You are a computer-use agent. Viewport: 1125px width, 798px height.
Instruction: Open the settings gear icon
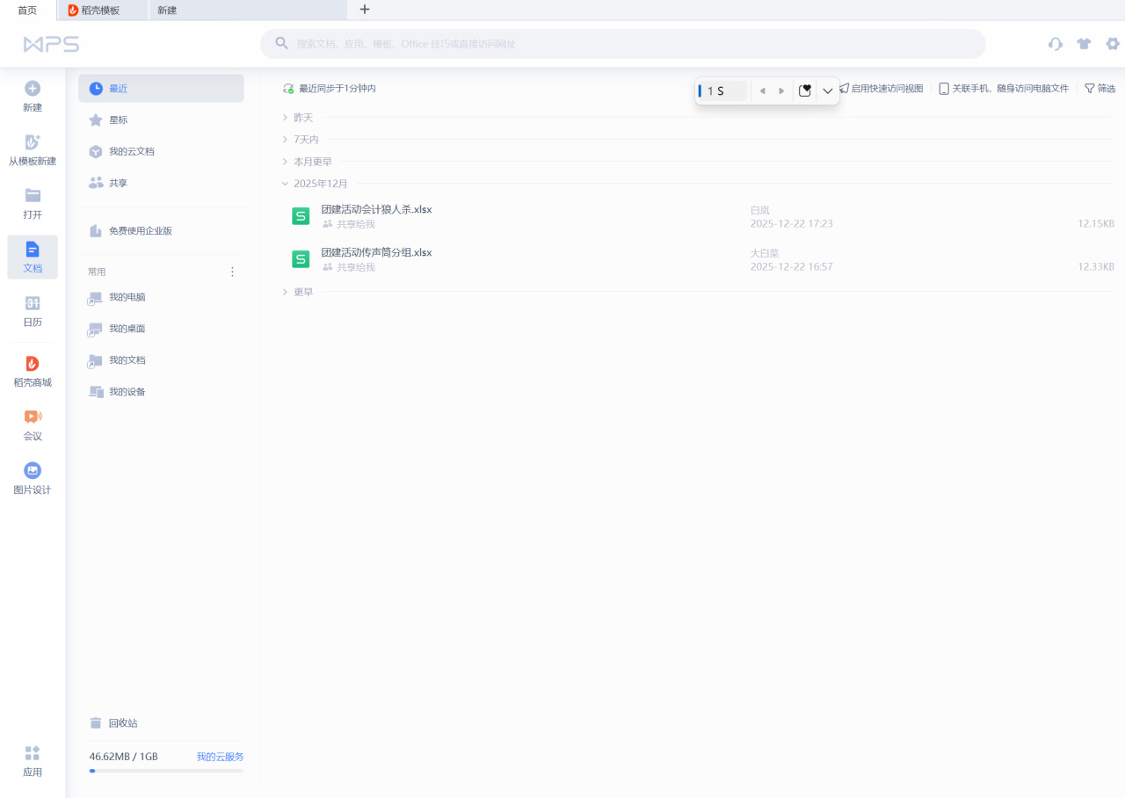(1113, 44)
